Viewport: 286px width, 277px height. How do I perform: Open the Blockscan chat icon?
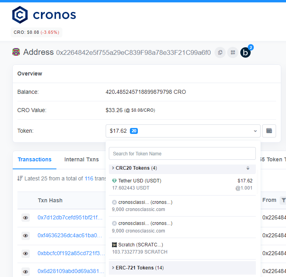click(x=245, y=52)
